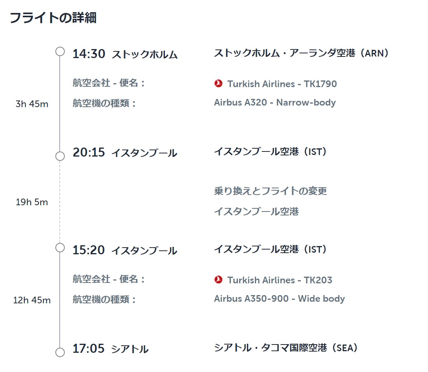Click the Seattle 17:05 arrival timeline circle
The image size is (428, 372).
click(60, 352)
